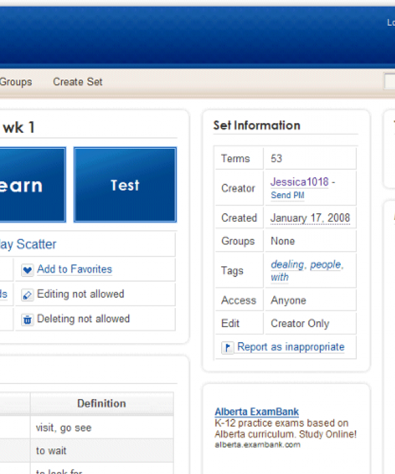Click the with tag link
Viewport: 395px width, 474px height.
click(x=280, y=277)
